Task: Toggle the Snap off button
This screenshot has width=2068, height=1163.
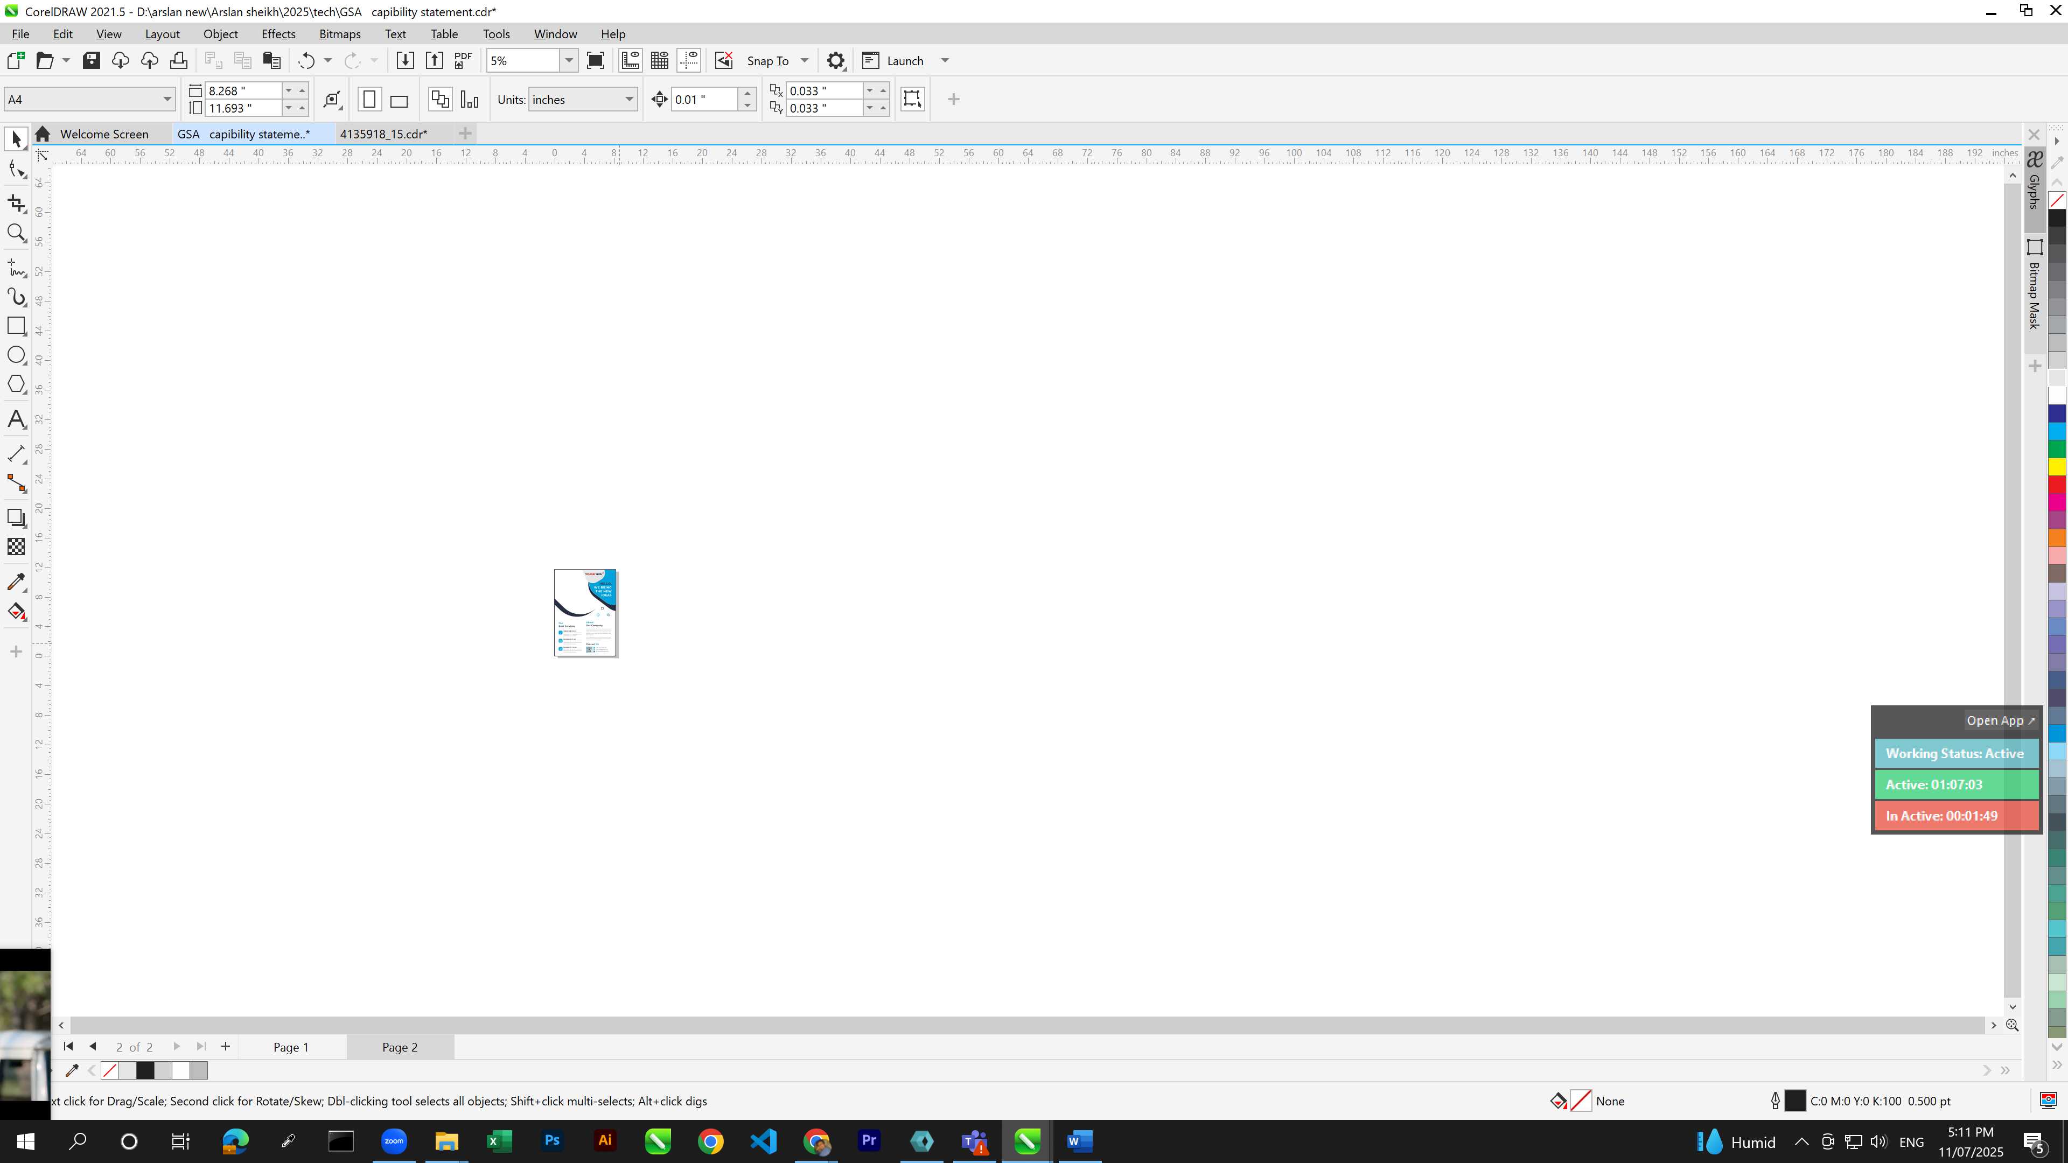Action: pos(724,61)
